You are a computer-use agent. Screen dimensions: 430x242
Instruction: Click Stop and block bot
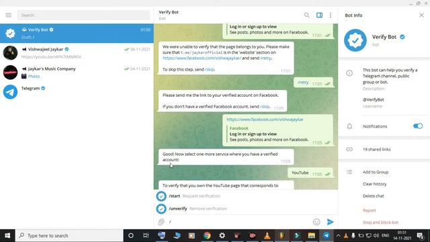(381, 223)
